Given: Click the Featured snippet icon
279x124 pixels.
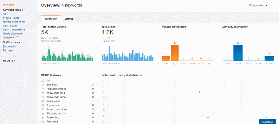Looking at the screenshot, I should pyautogui.click(x=43, y=89).
